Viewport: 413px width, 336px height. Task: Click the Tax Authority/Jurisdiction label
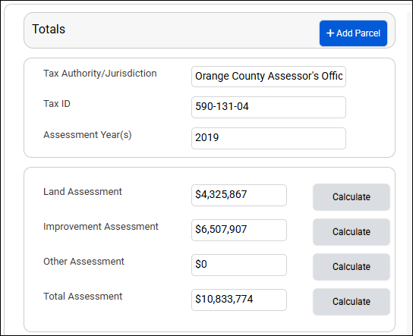[99, 74]
